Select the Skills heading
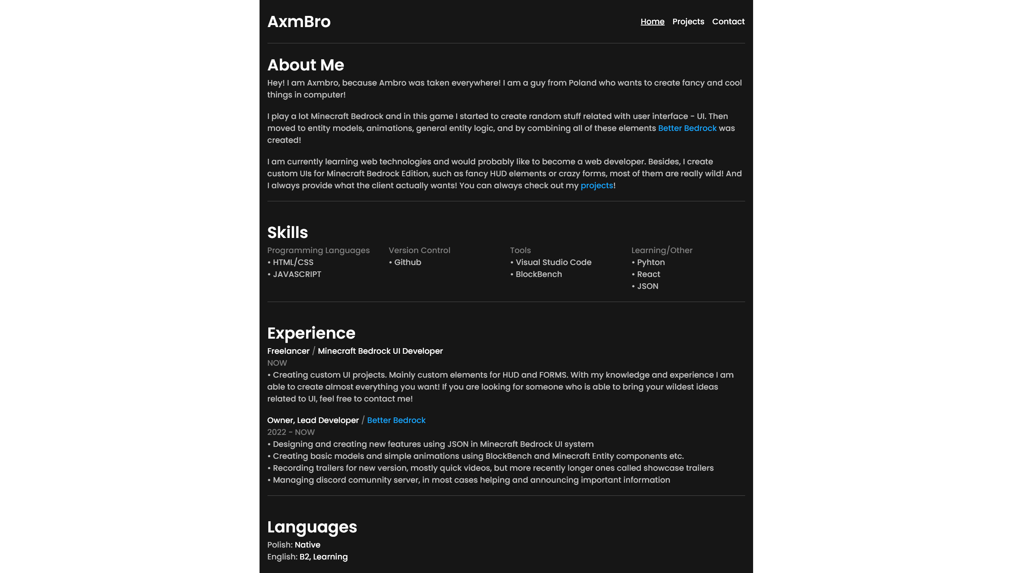1019x573 pixels. click(288, 232)
